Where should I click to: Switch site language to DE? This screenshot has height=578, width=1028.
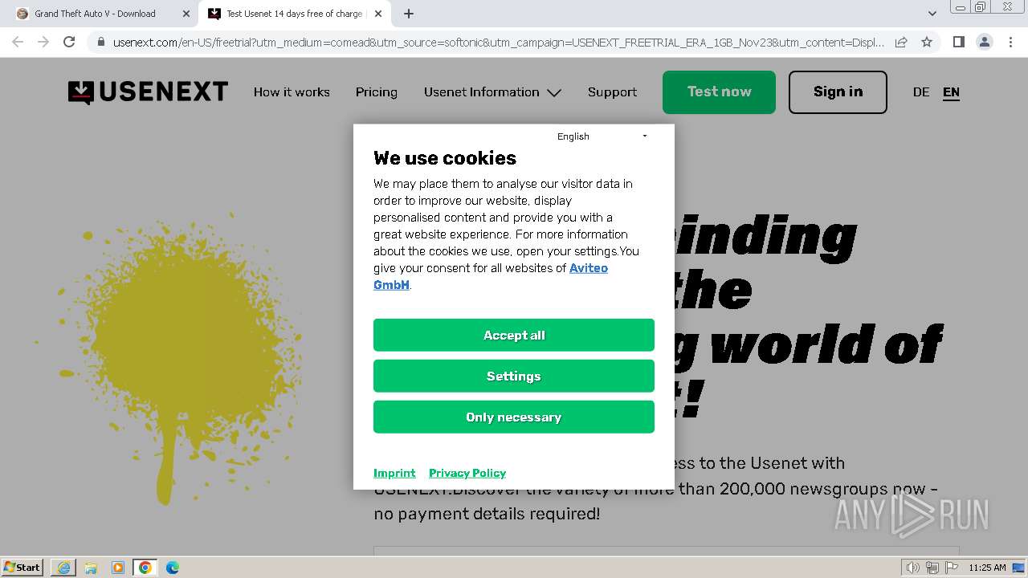pos(921,92)
